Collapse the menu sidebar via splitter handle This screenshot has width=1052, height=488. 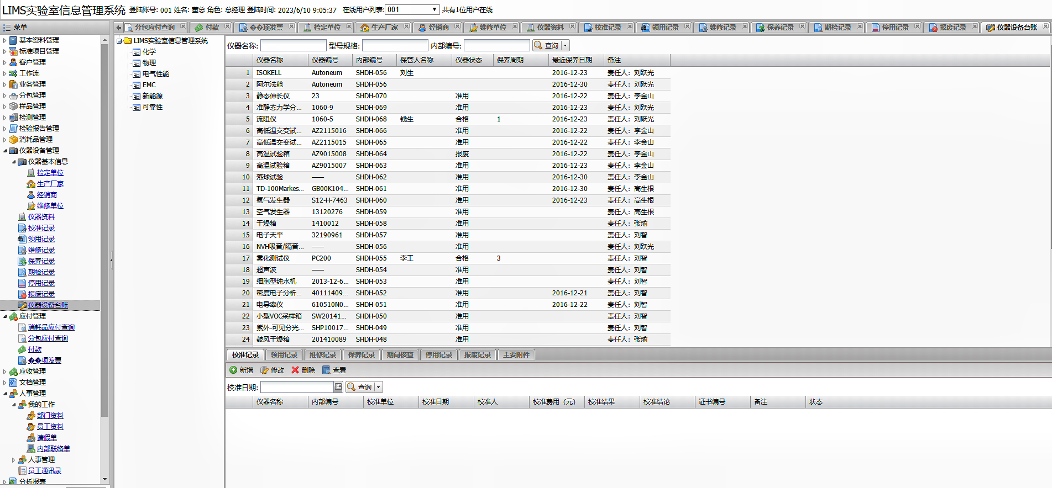[111, 259]
